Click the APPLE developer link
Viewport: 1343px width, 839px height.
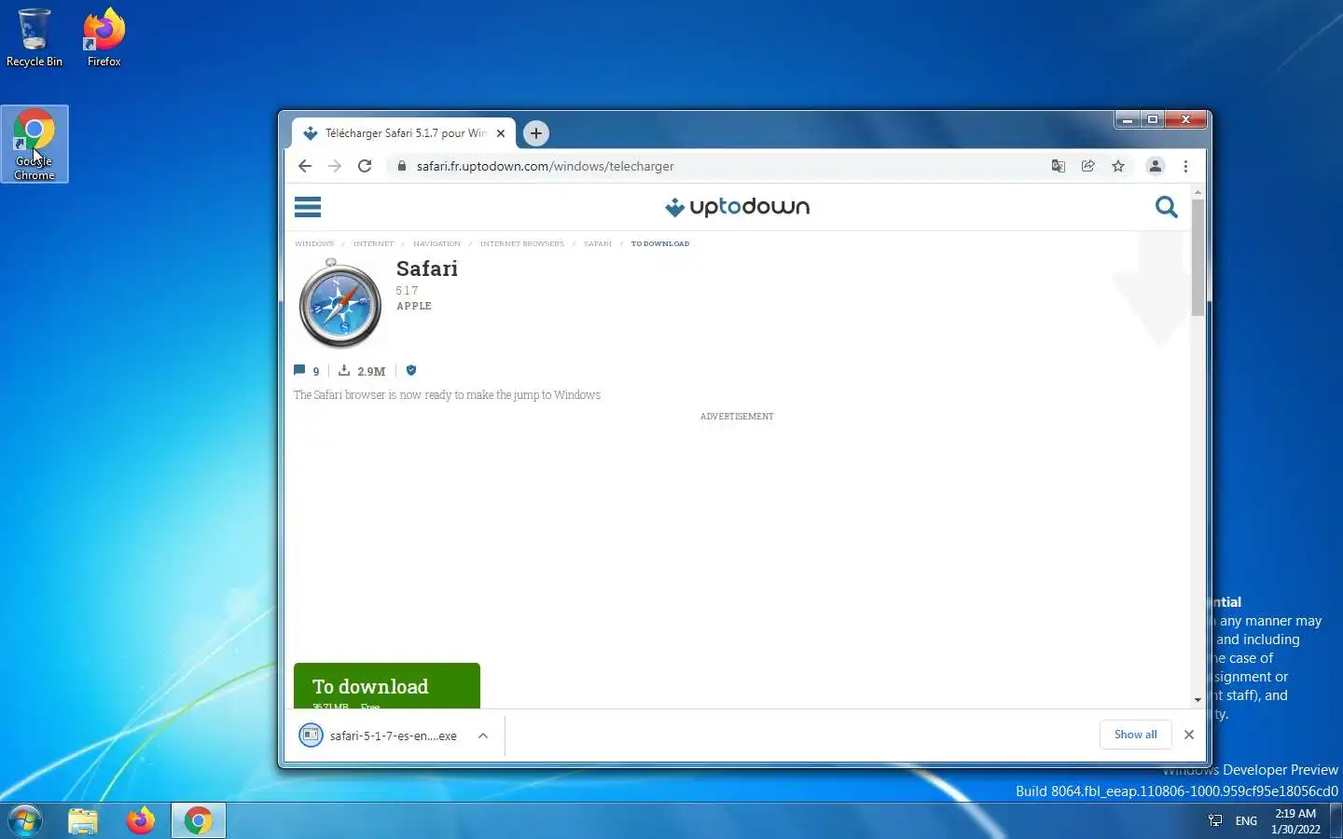tap(414, 306)
